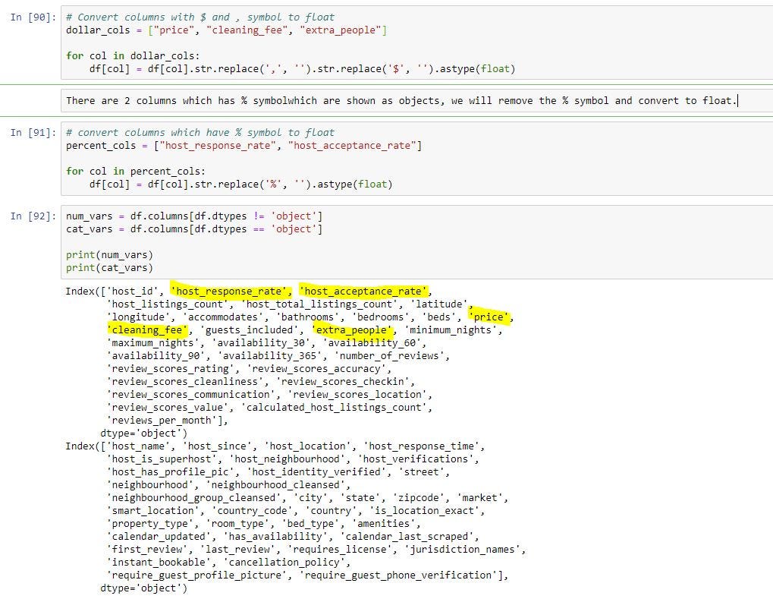
Task: Select highlighted 'host_acceptance_rate' in the output
Action: (363, 291)
